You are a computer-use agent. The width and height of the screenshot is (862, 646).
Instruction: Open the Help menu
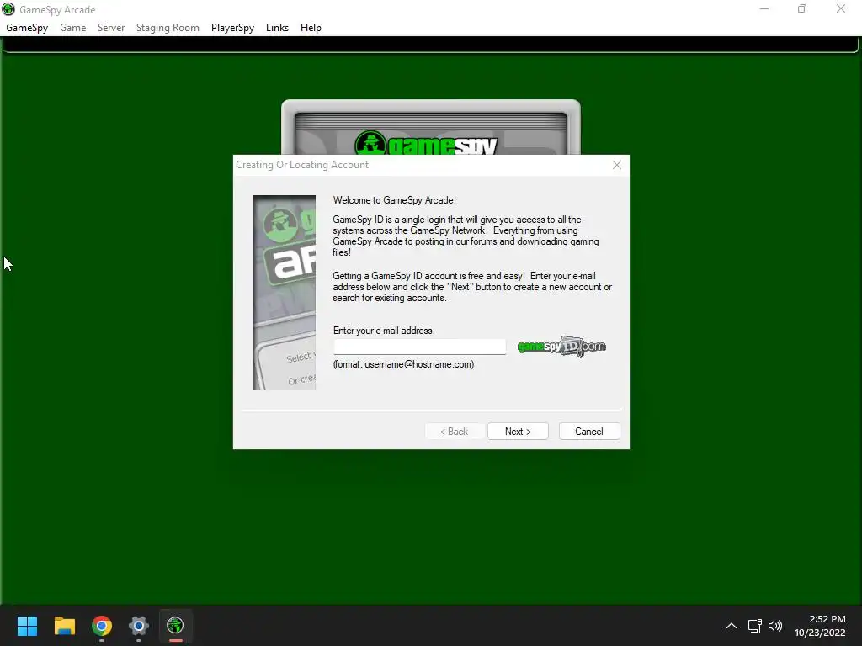[x=311, y=28]
